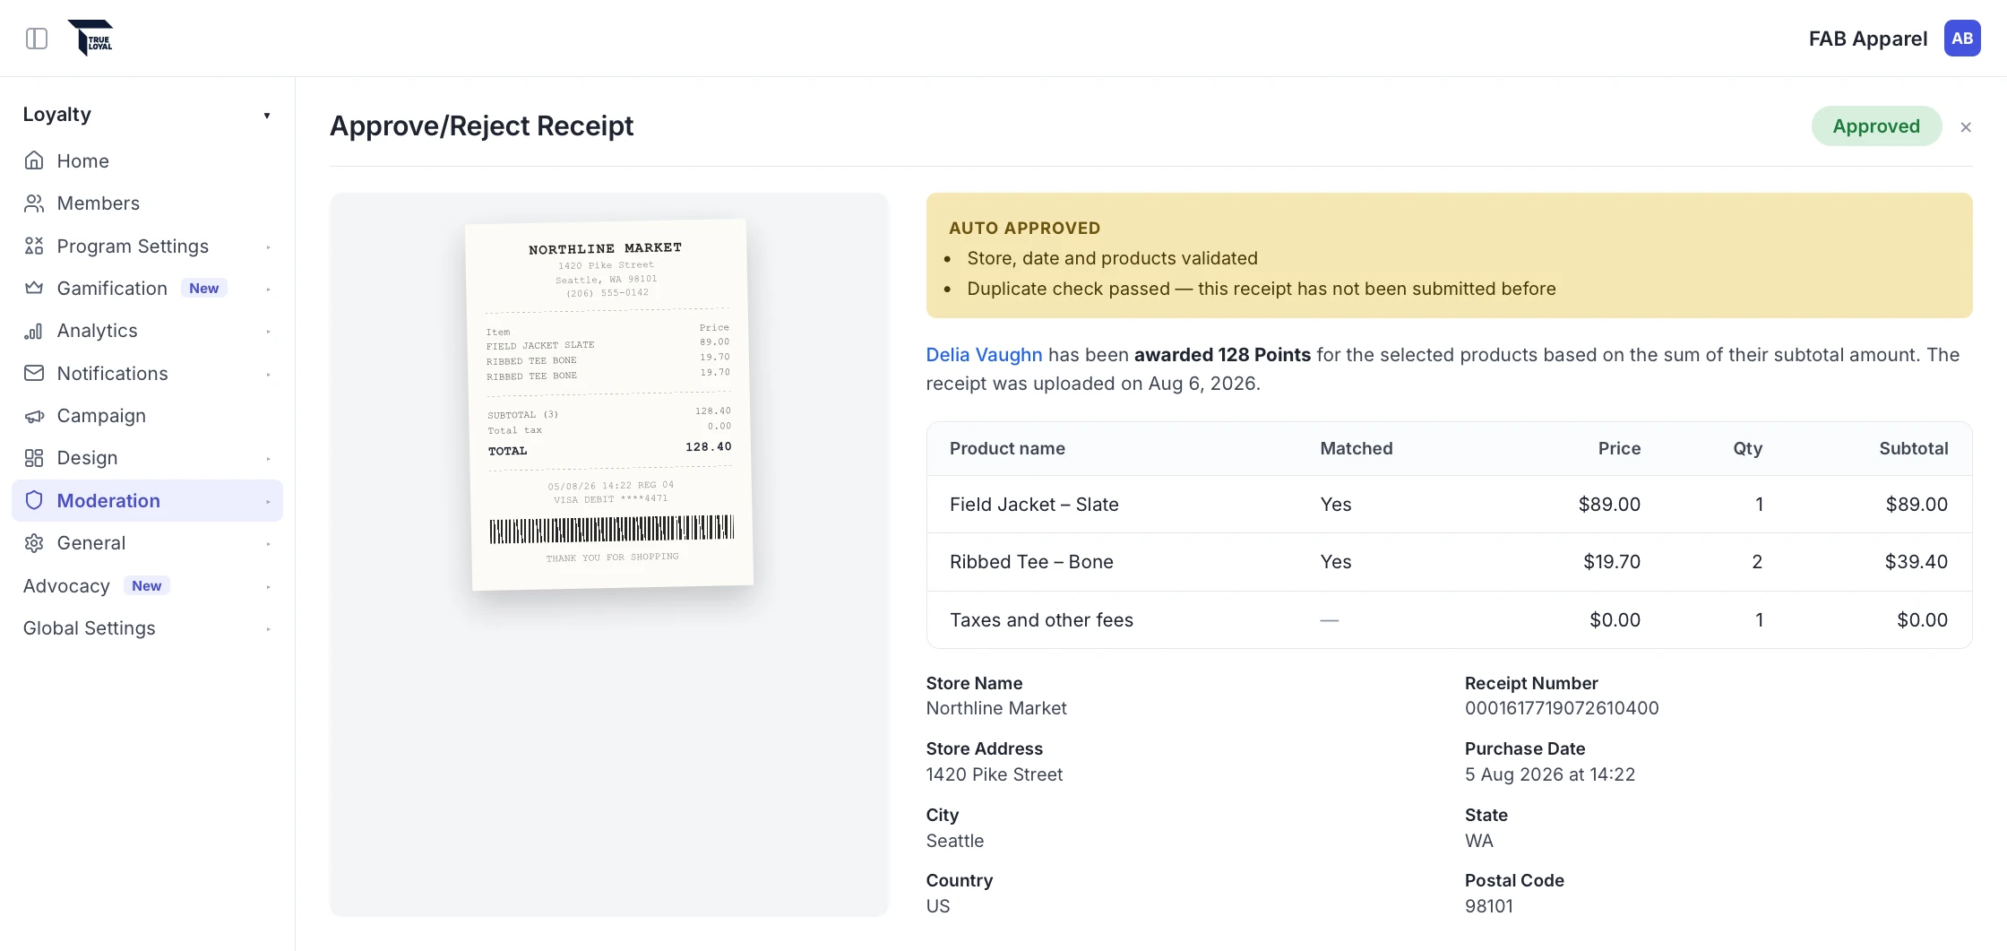The height and width of the screenshot is (951, 2007).
Task: Click city value Seattle
Action: pyautogui.click(x=955, y=841)
